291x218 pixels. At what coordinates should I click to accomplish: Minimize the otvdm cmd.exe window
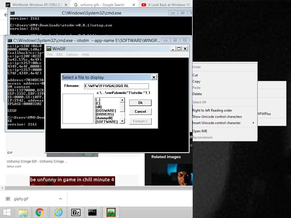pos(166,40)
